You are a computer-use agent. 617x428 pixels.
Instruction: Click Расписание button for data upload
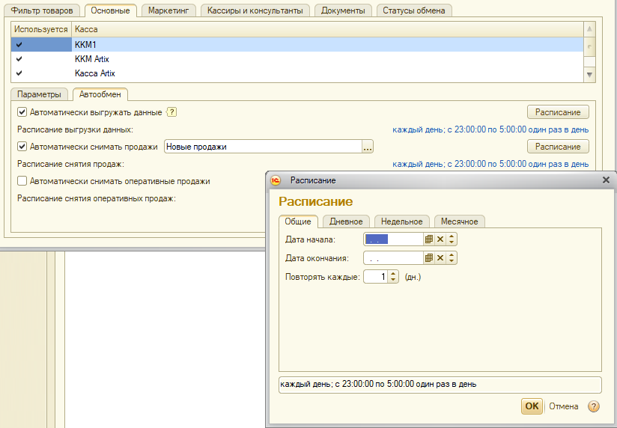pyautogui.click(x=558, y=112)
